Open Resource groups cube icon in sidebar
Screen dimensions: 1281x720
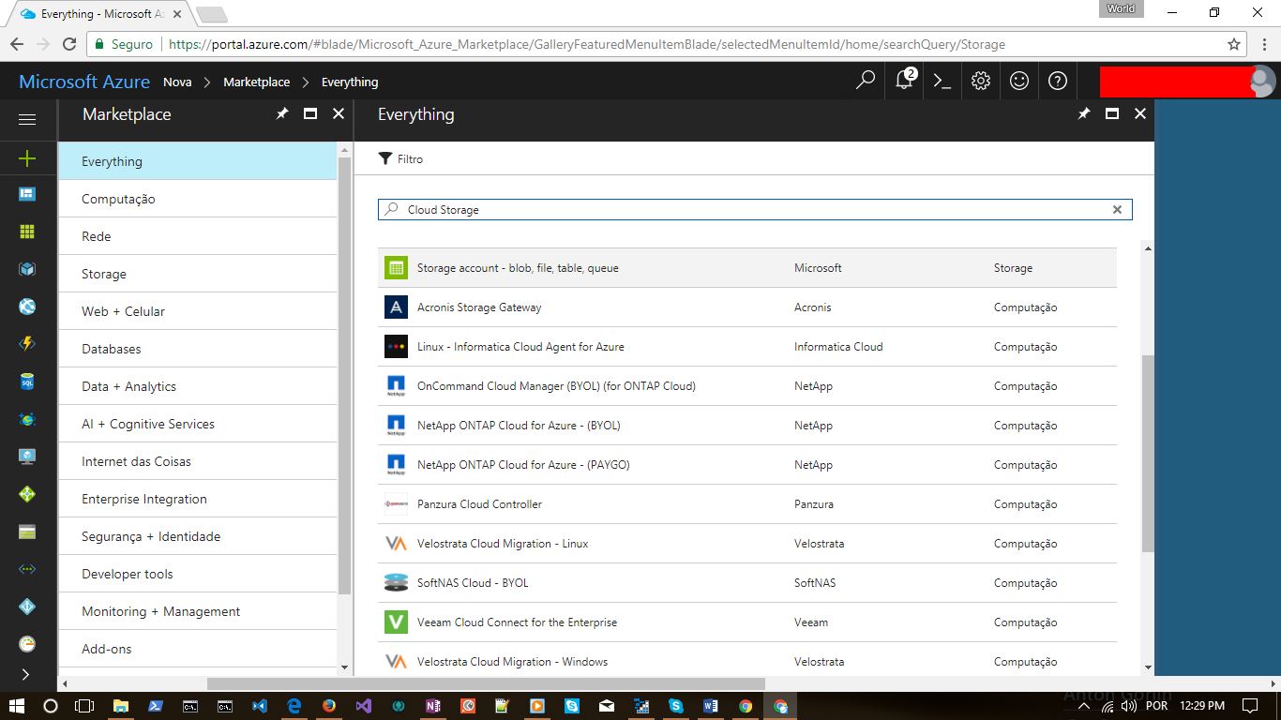click(27, 269)
